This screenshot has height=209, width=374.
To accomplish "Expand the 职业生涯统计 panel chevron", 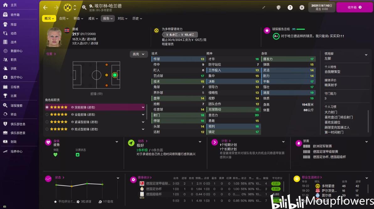I will tap(366, 178).
